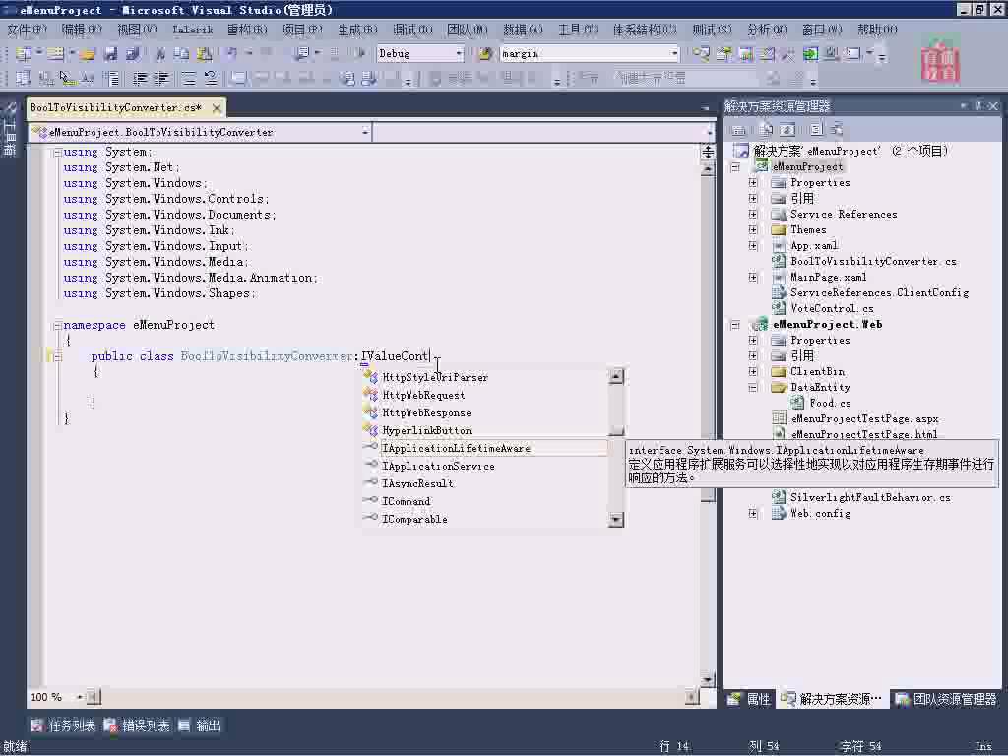Expand the Themes folder node
Image resolution: width=1008 pixels, height=756 pixels.
[753, 230]
